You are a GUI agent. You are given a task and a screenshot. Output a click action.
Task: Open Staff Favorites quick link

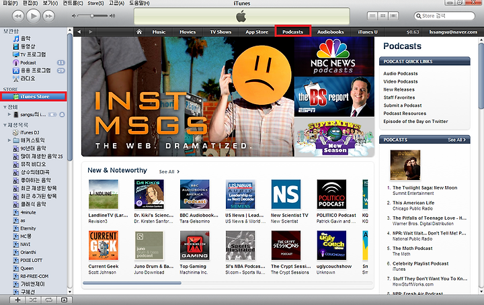pos(399,97)
